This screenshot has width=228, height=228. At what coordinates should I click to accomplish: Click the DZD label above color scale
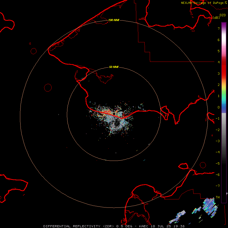click(x=223, y=15)
